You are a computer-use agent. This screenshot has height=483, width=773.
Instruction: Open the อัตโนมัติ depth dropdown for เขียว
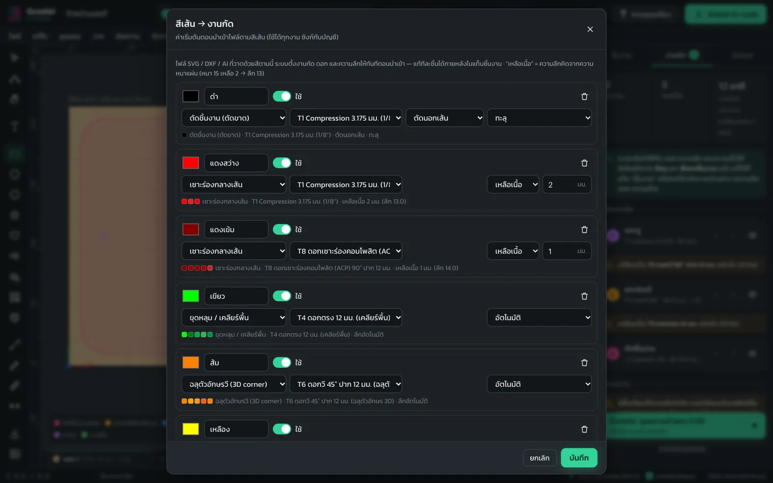[x=539, y=318]
